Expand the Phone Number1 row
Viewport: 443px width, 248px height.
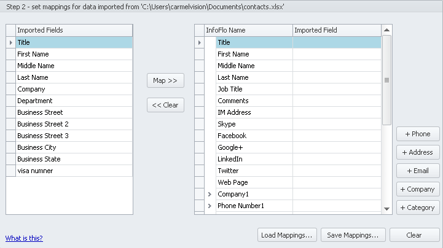210,206
